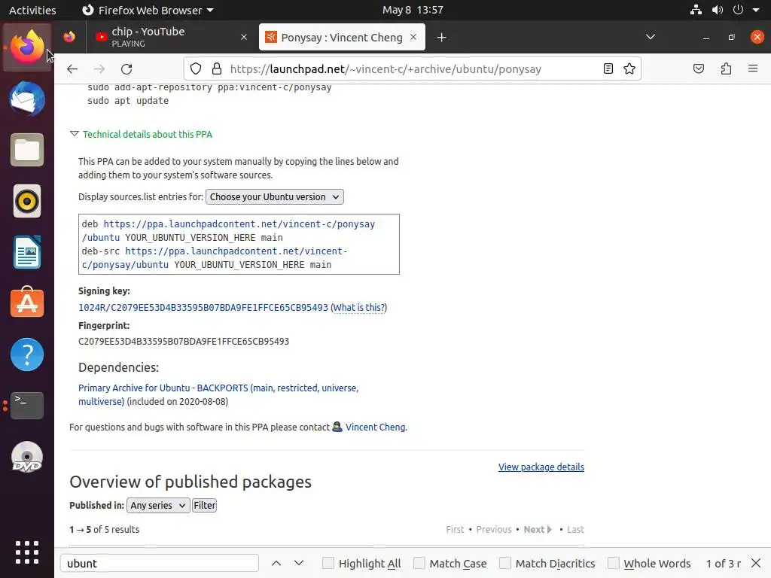Viewport: 771px width, 578px height.
Task: Open View package details link
Action: (541, 467)
